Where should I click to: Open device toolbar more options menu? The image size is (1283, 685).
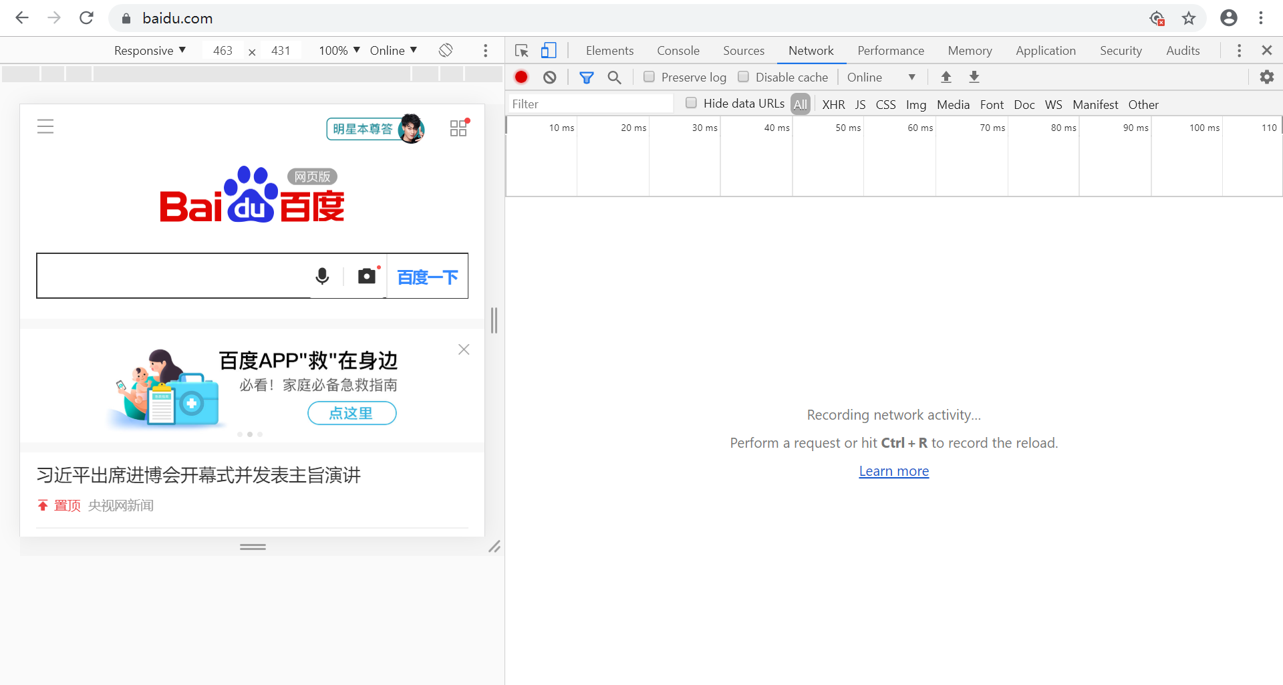tap(486, 51)
